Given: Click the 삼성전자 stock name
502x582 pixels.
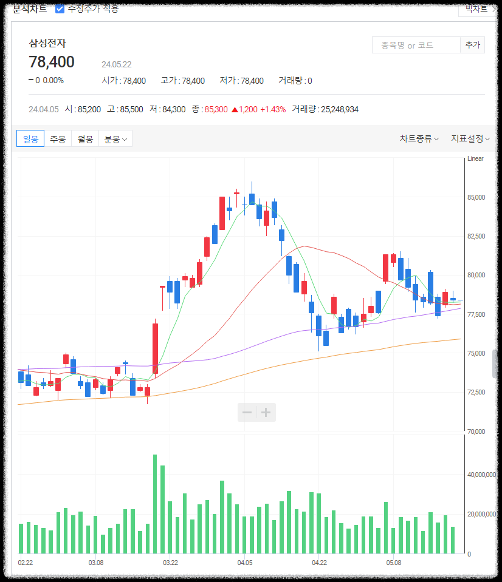Looking at the screenshot, I should [47, 44].
